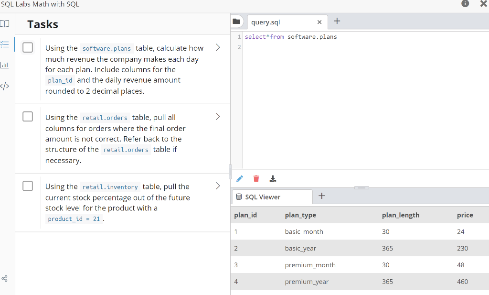Add a new editor tab with plus
Screen dimensions: 489x295
(x=337, y=21)
